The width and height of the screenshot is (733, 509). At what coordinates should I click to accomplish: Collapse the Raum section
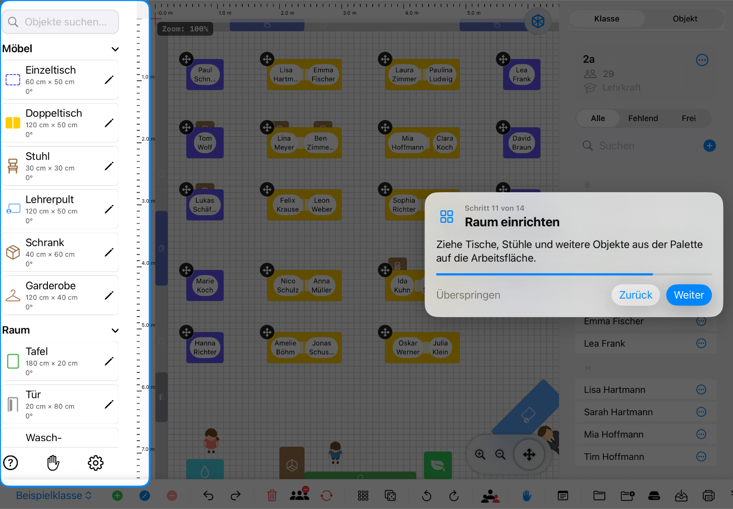point(115,330)
